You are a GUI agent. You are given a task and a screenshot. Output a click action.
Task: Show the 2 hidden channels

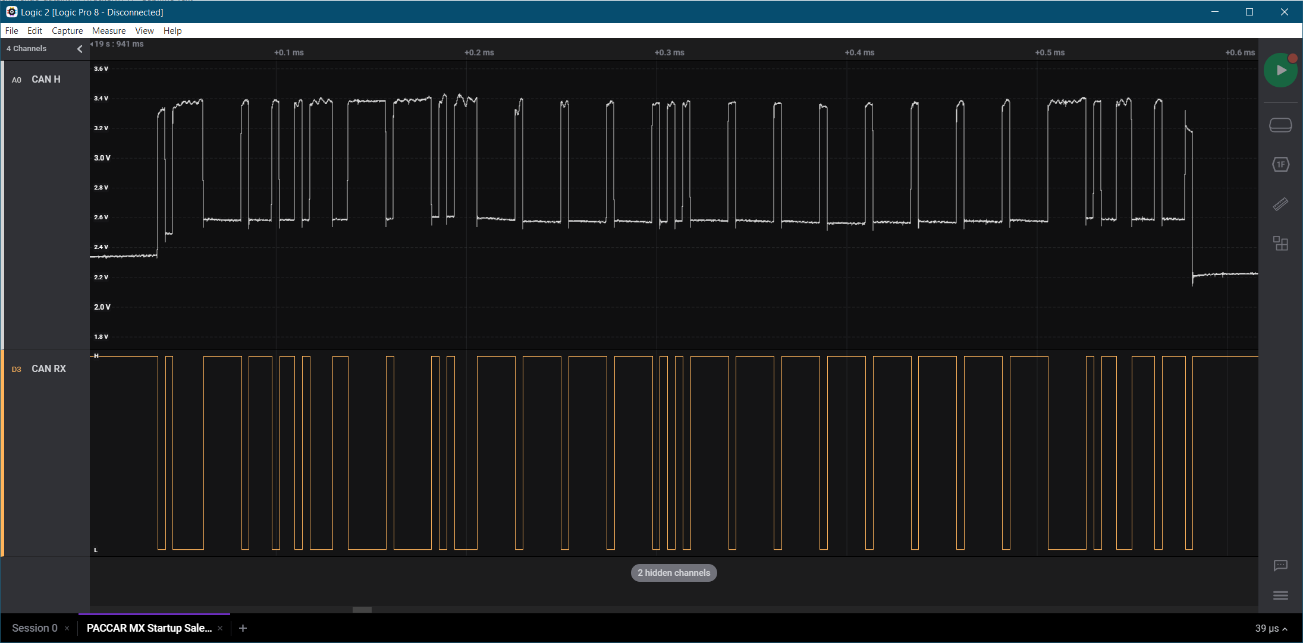coord(673,573)
